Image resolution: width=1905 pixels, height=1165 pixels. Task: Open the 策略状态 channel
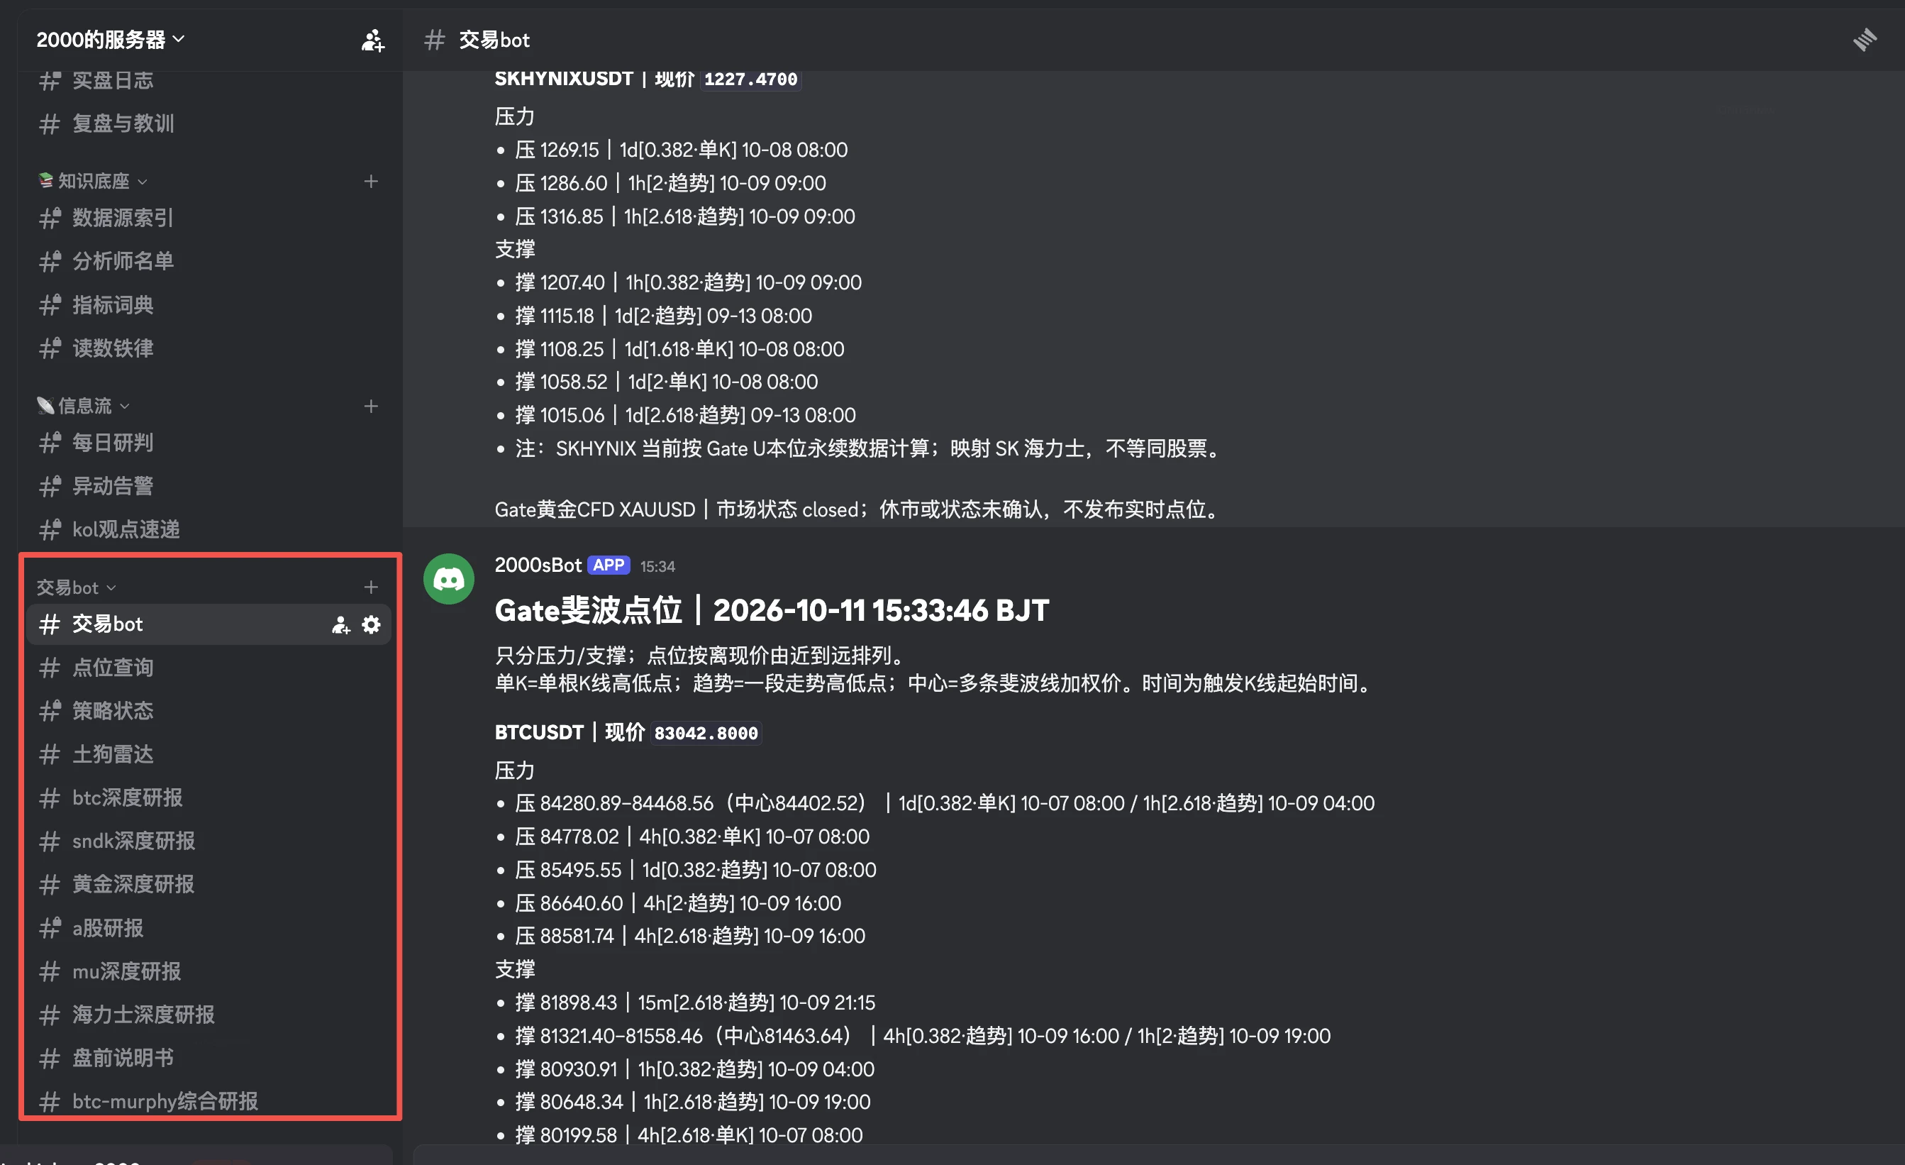(x=209, y=712)
